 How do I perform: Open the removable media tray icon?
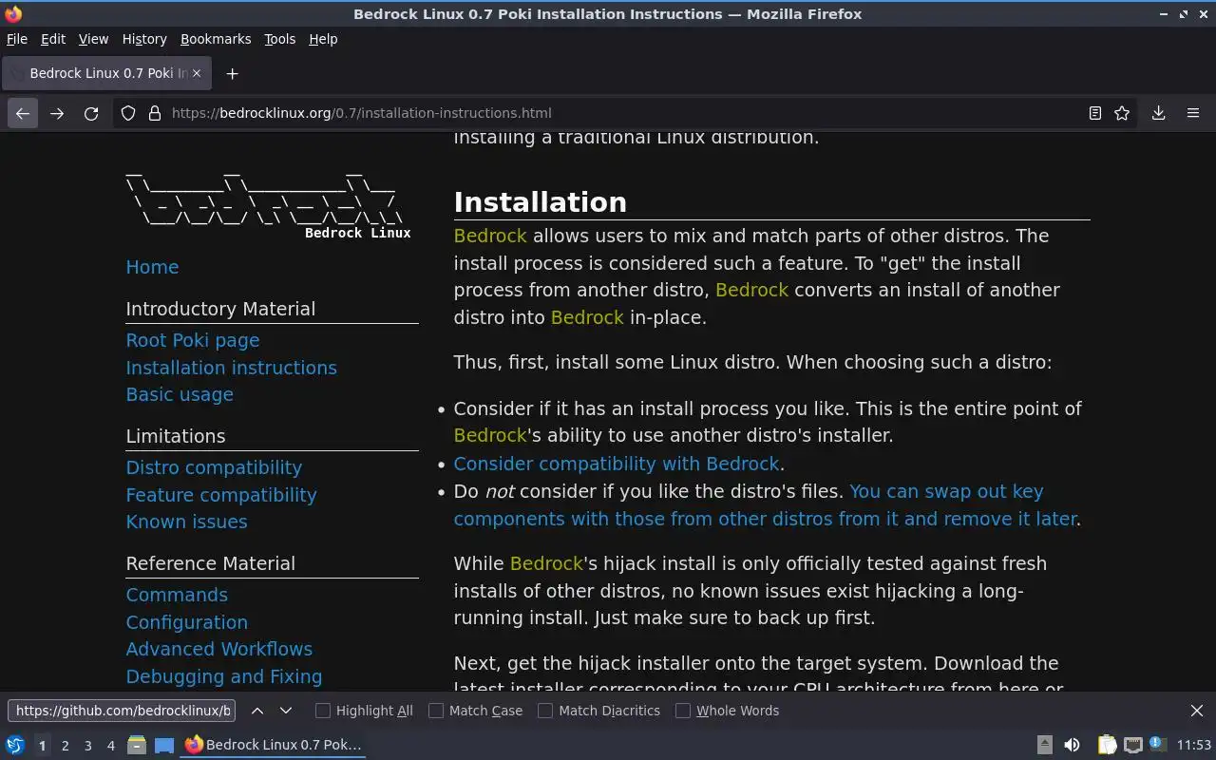click(1044, 745)
